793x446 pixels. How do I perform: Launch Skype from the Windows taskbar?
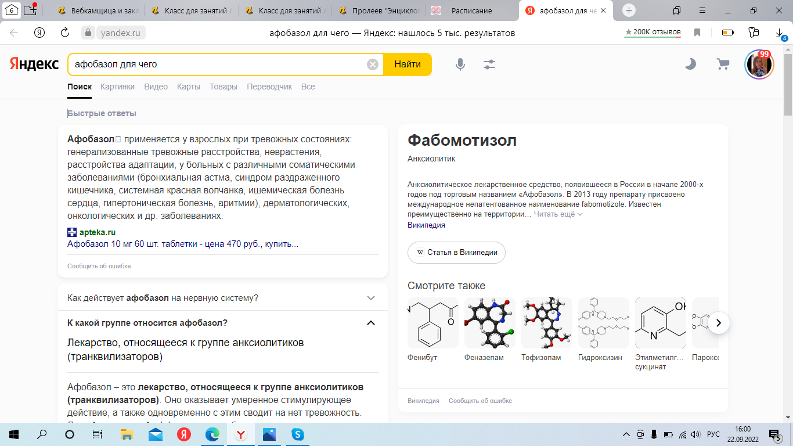click(x=297, y=434)
